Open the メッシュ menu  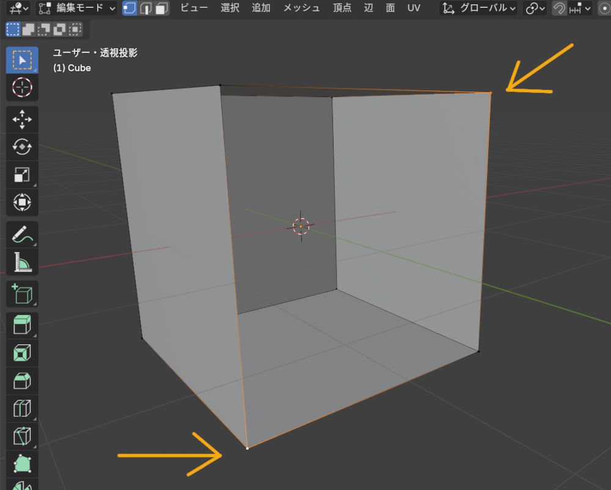pyautogui.click(x=301, y=9)
